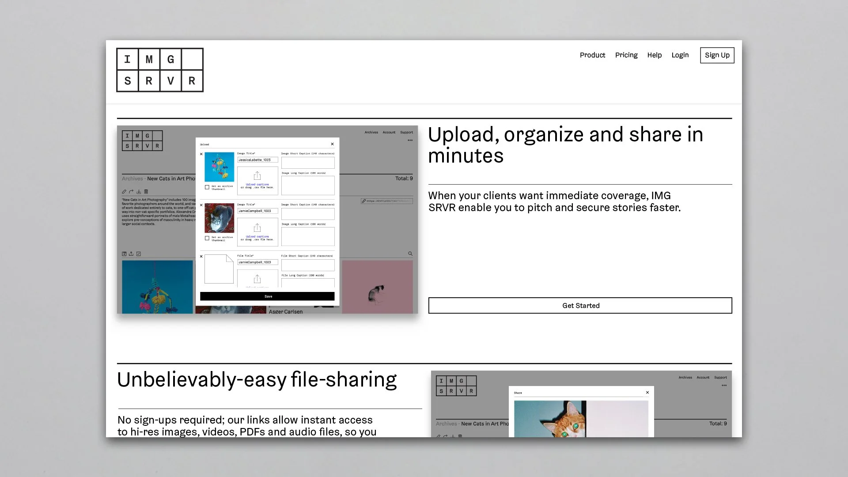848x477 pixels.
Task: Open the Product menu item
Action: click(x=592, y=55)
